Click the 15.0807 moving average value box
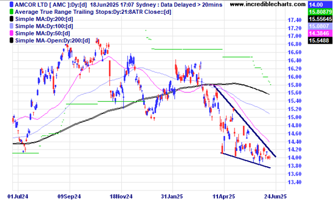Image resolution: width=333 pixels, height=202 pixels. click(320, 26)
